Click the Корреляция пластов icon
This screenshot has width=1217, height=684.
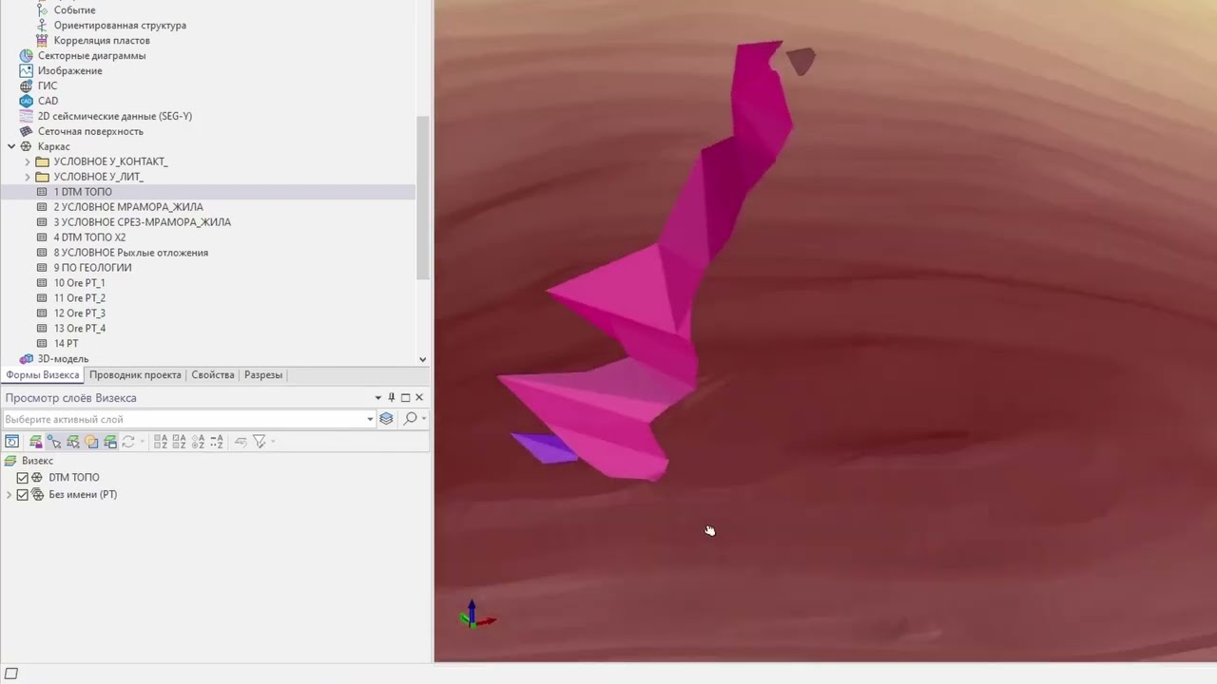pyautogui.click(x=42, y=40)
